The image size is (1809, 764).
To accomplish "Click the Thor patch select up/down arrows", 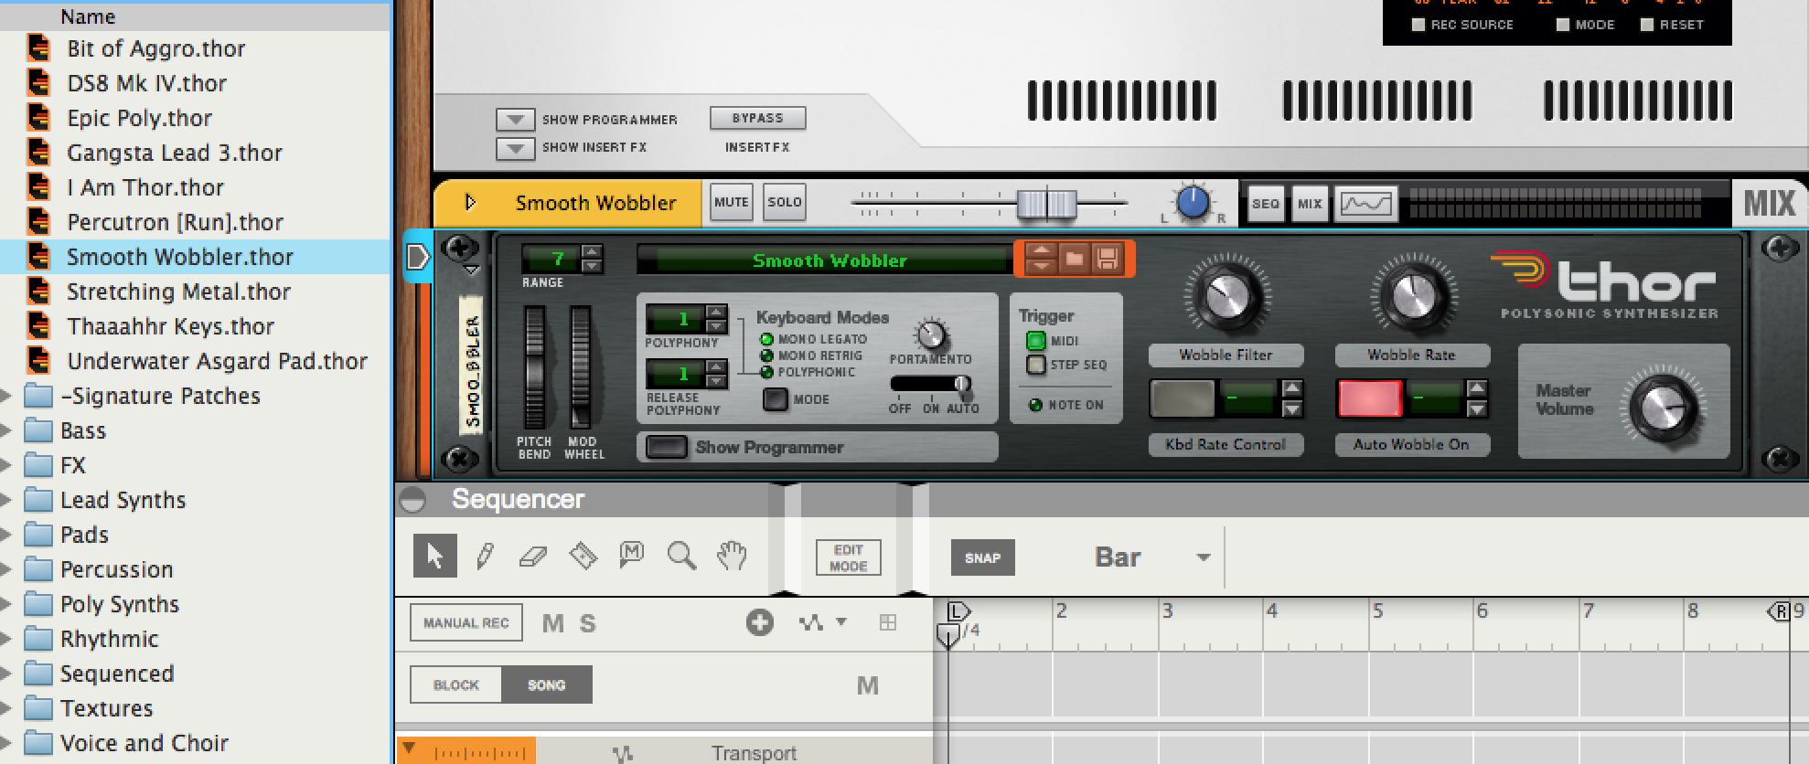I will [x=1041, y=260].
